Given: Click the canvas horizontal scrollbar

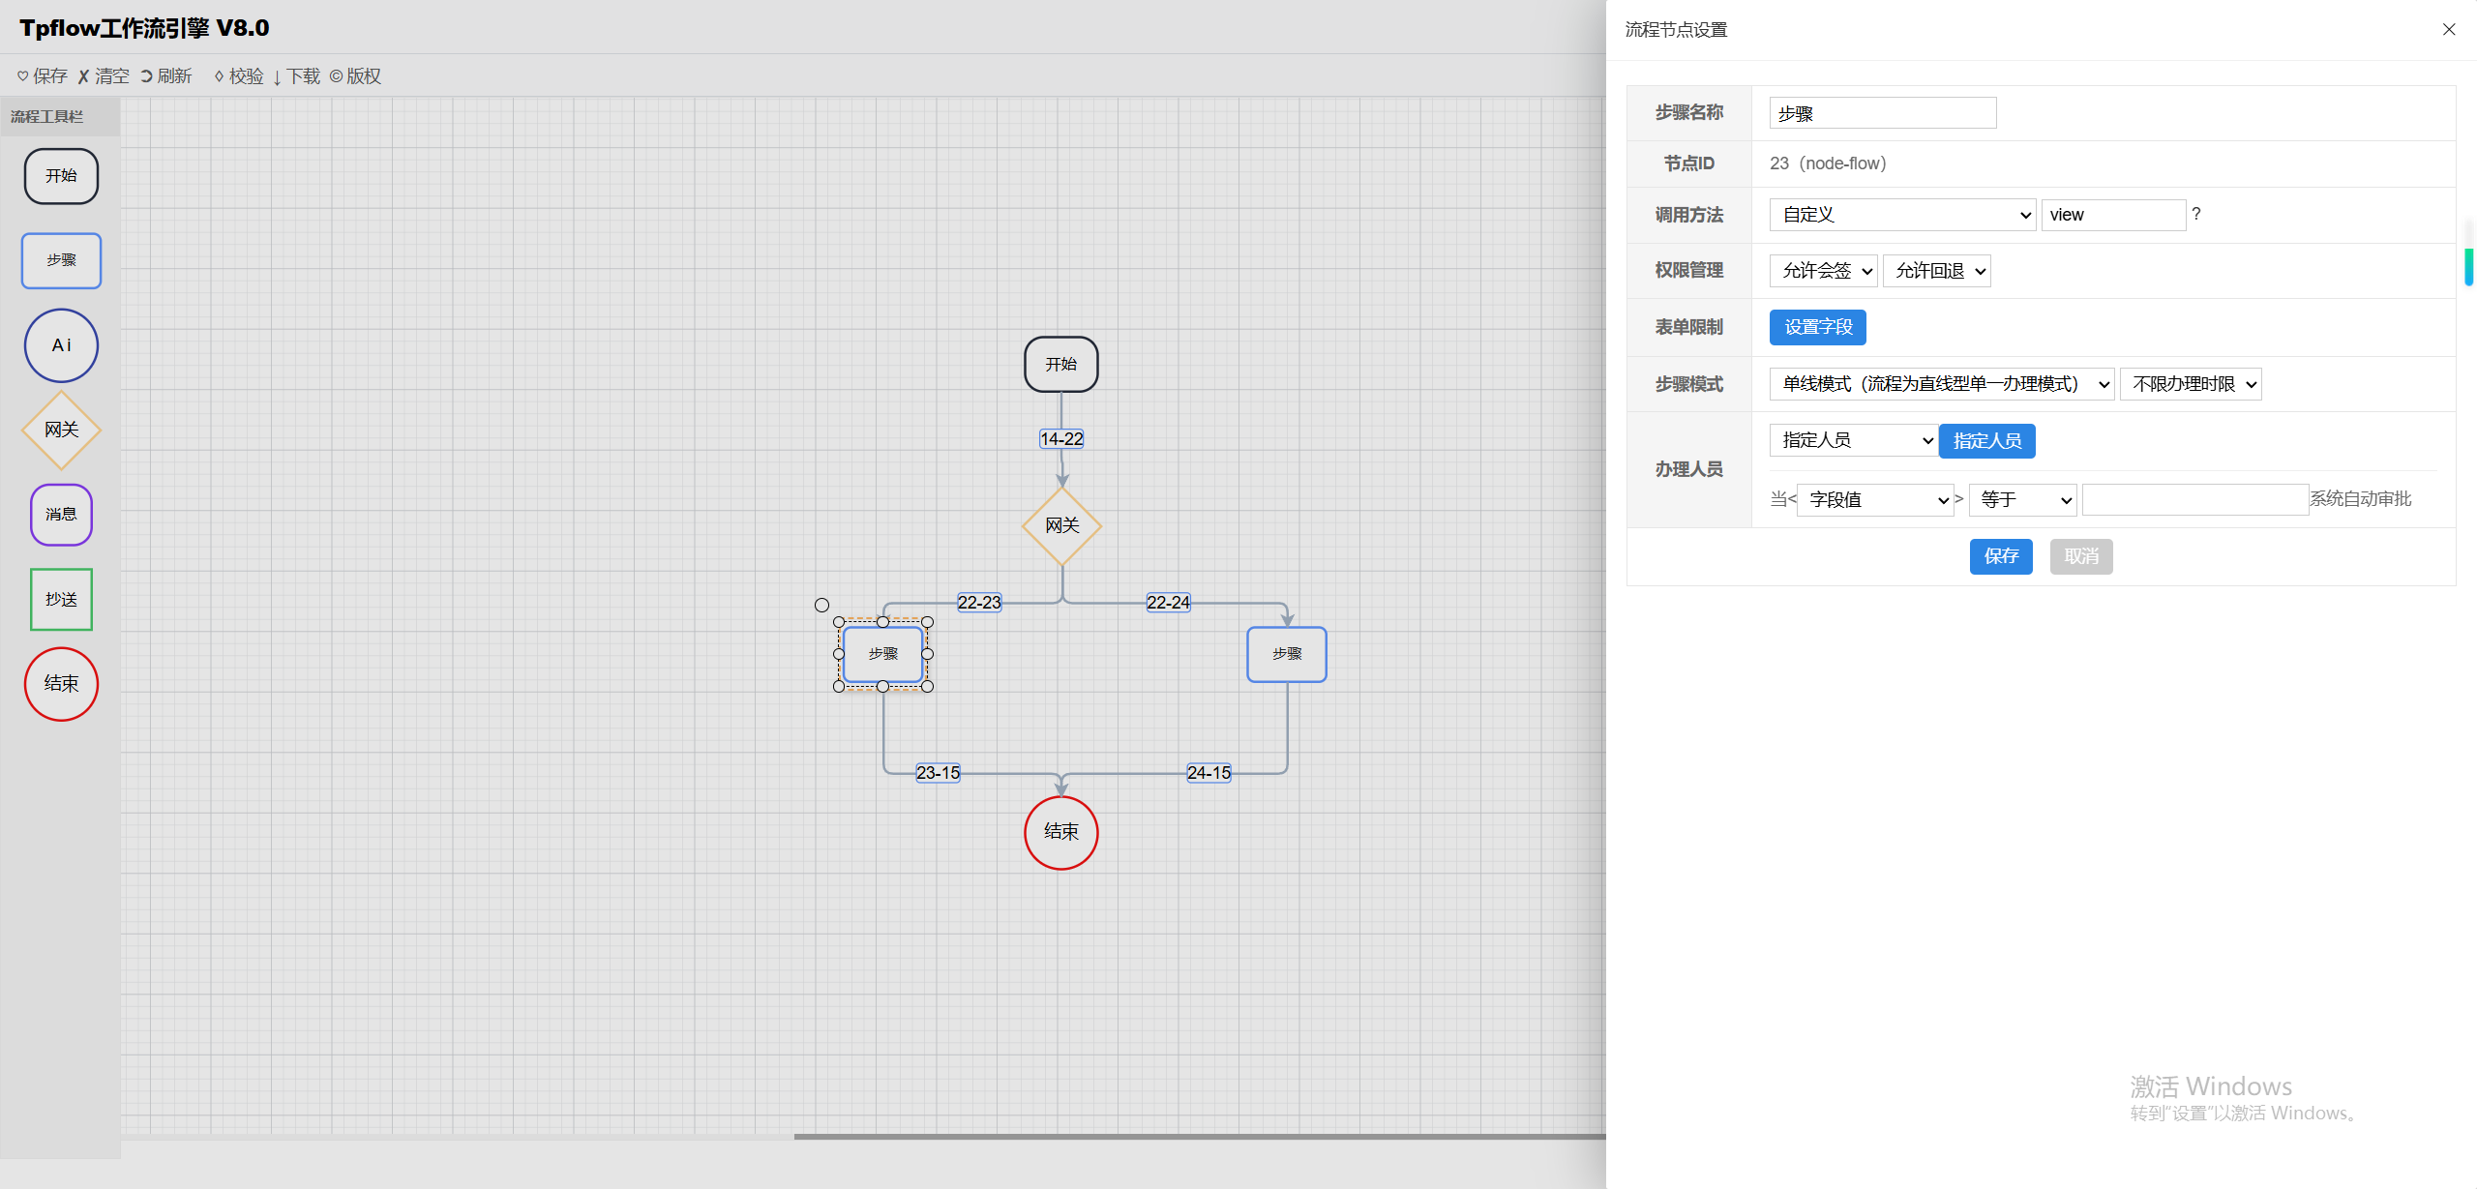Looking at the screenshot, I should 1198,1137.
